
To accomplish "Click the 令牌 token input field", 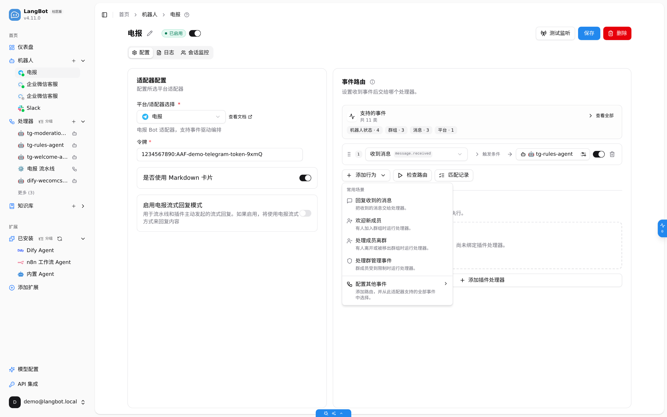I will pos(220,155).
